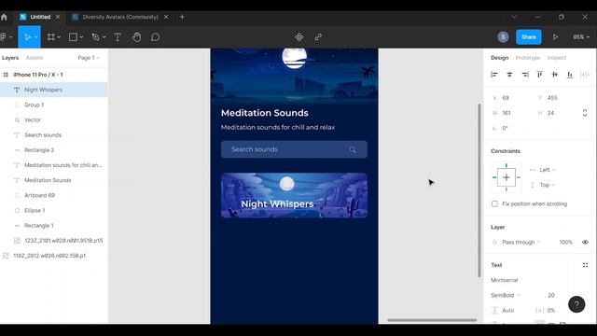Select the Comment tool
The width and height of the screenshot is (597, 336).
(x=156, y=37)
